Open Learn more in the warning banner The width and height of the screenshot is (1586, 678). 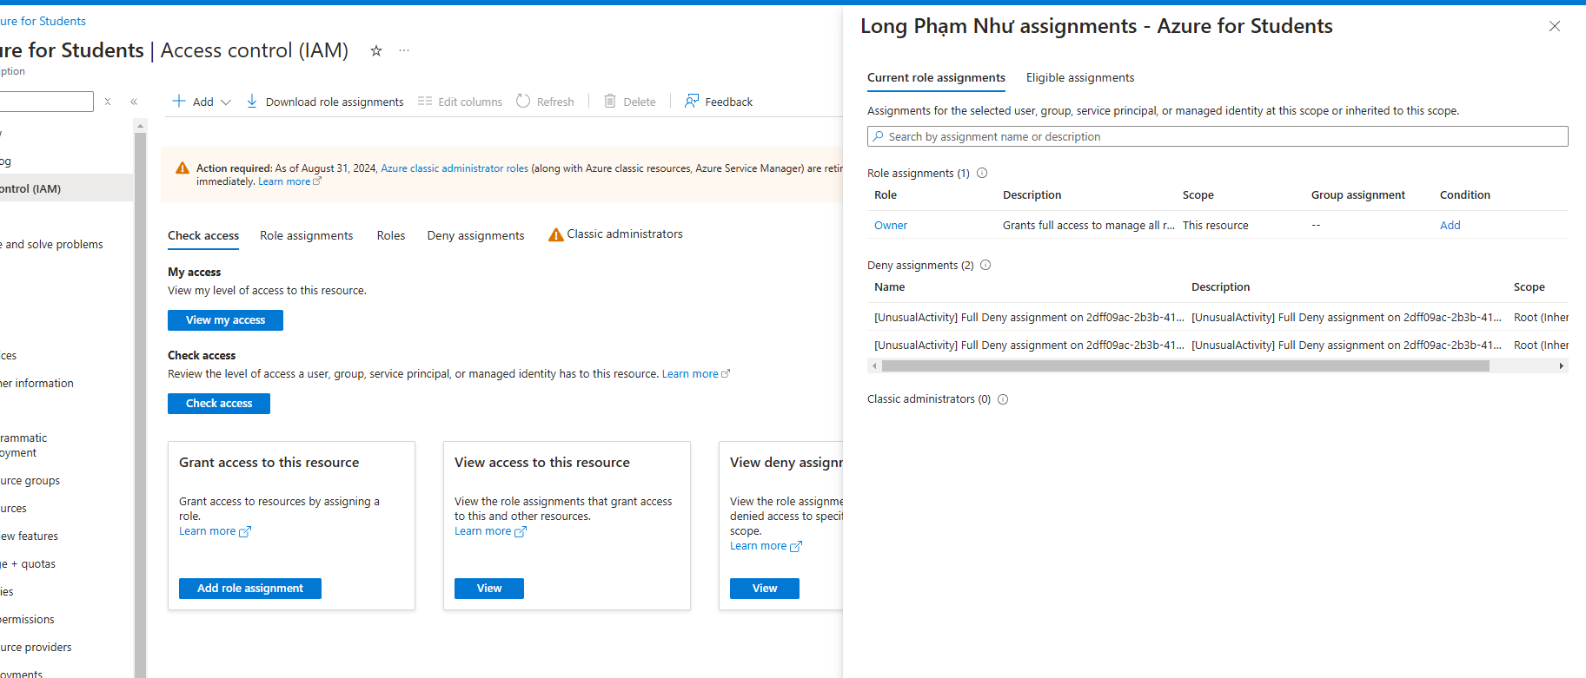point(289,181)
